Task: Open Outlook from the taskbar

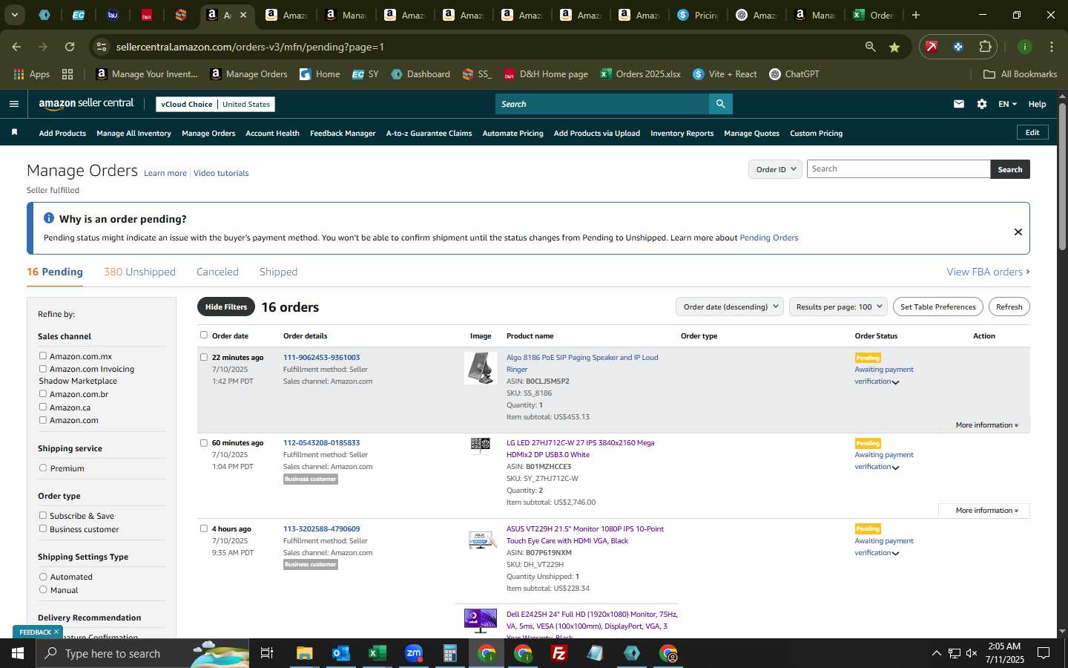Action: (340, 653)
